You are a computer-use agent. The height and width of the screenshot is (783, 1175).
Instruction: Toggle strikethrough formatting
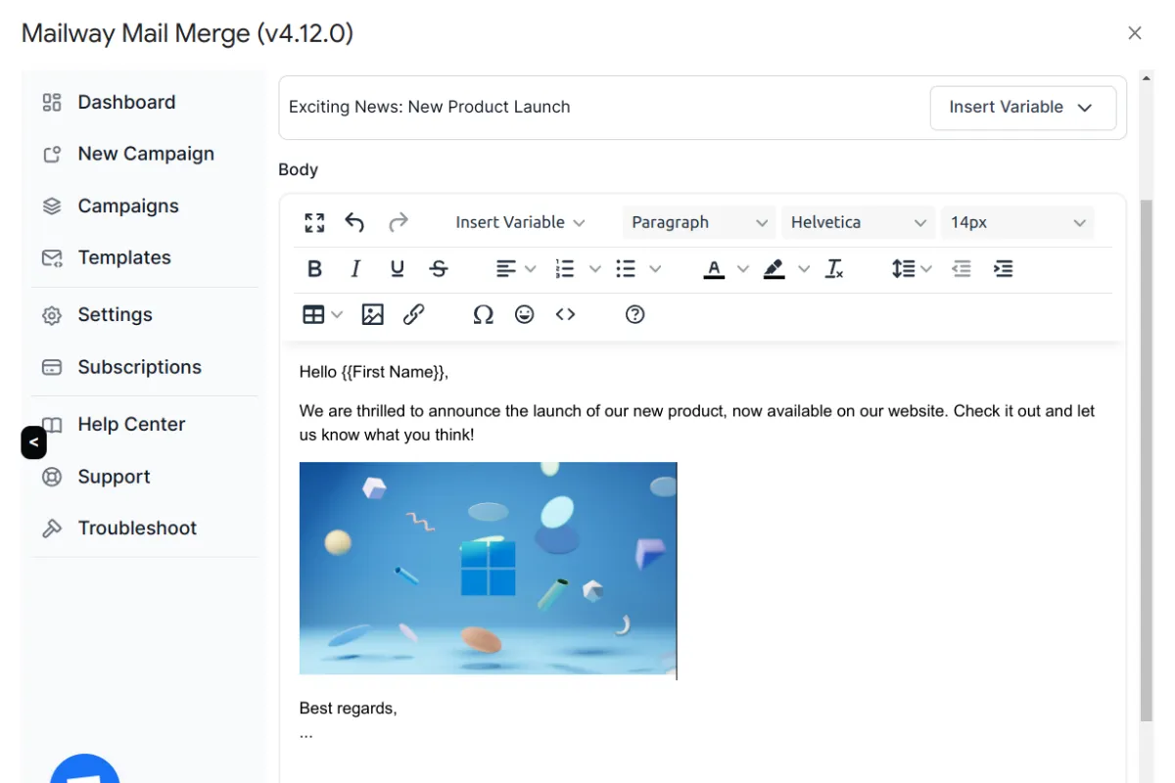(x=439, y=268)
